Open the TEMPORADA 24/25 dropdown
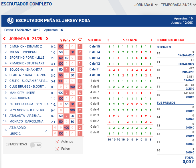The height and width of the screenshot is (168, 196). pyautogui.click(x=178, y=5)
